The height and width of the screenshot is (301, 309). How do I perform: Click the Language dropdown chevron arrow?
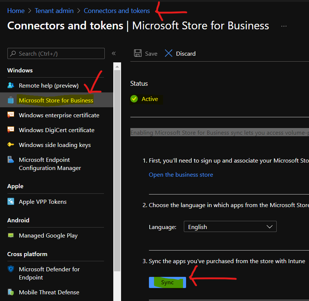coord(269,227)
